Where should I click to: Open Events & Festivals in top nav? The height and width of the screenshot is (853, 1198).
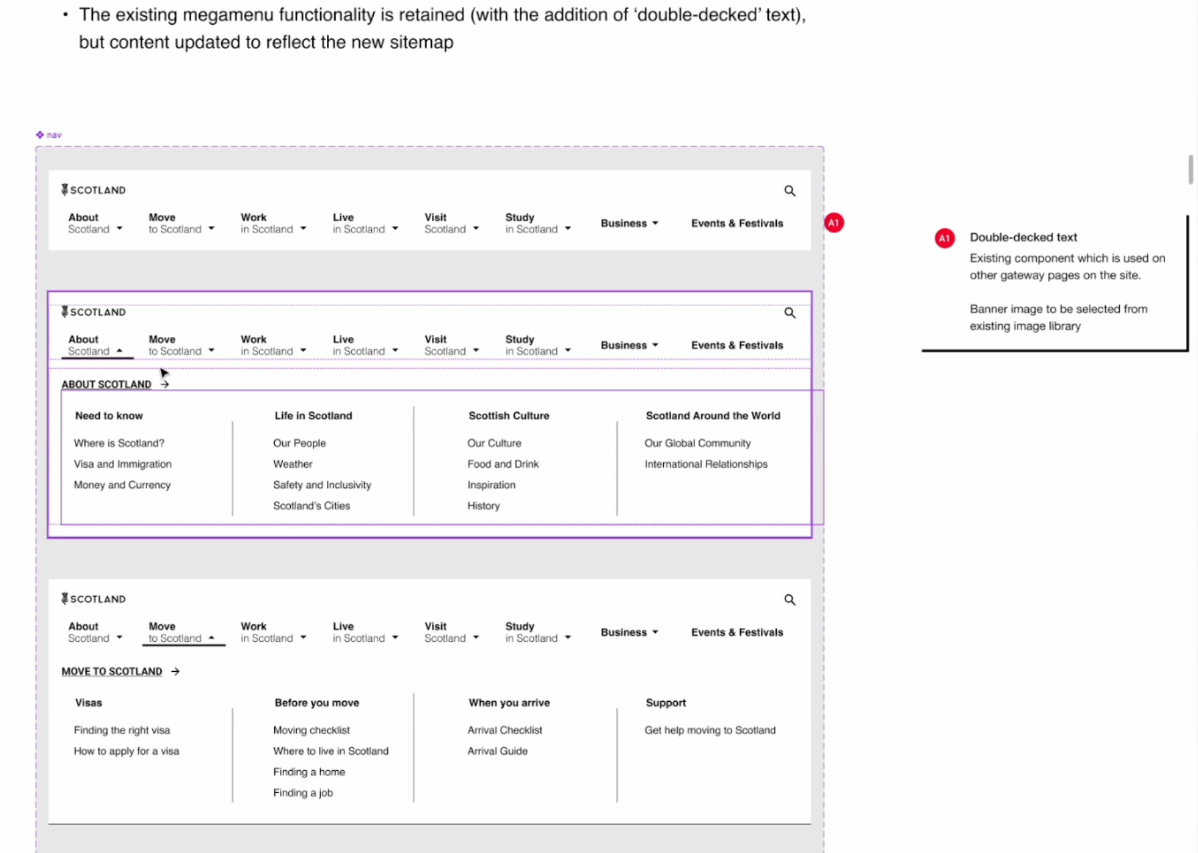[x=737, y=223]
